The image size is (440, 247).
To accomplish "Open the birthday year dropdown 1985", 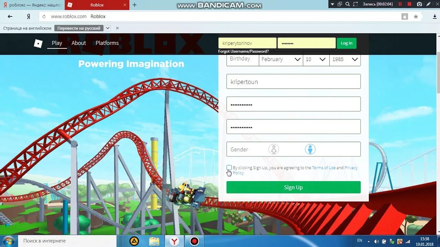I will pos(345,59).
